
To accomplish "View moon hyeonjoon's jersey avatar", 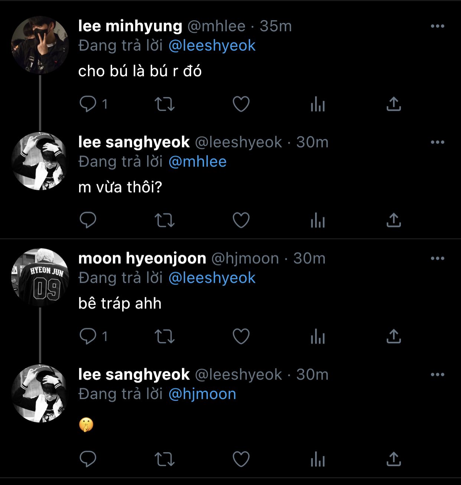I will click(x=40, y=277).
